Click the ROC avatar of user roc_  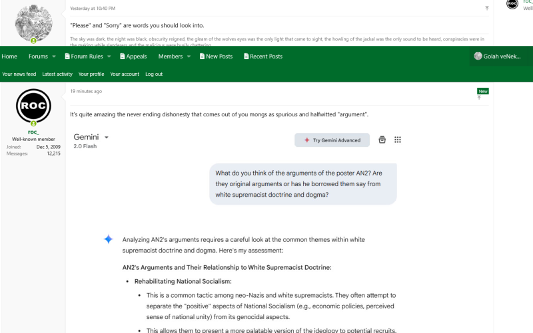[33, 106]
